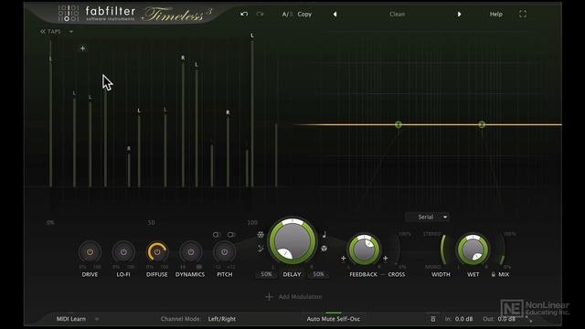Click the link between Feedback and Cross
This screenshot has width=585, height=329.
tap(383, 274)
